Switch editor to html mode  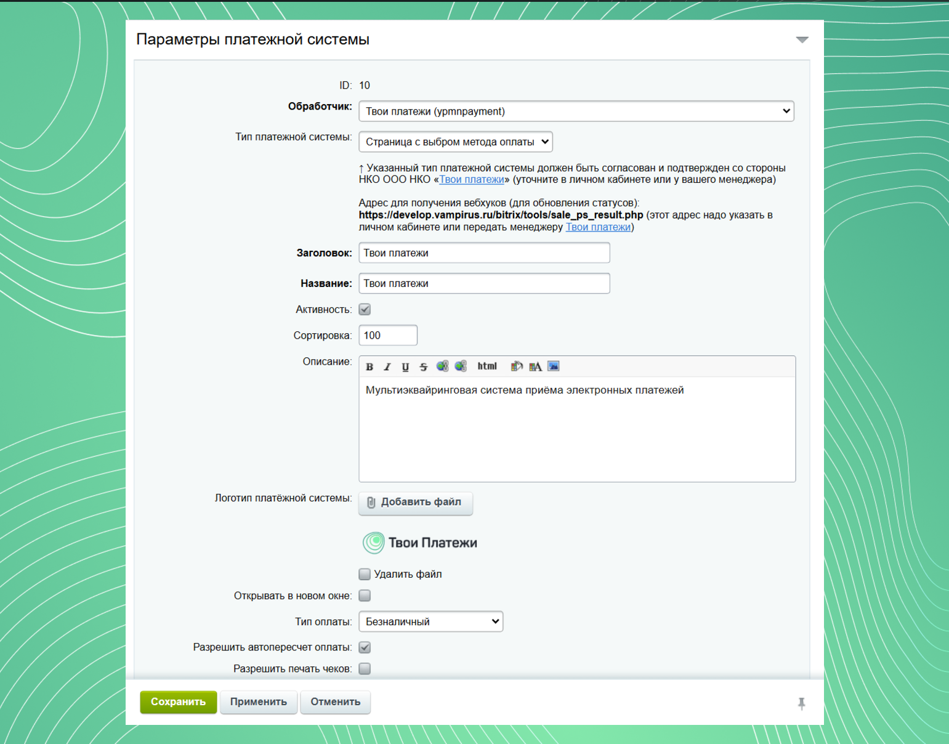(x=487, y=366)
